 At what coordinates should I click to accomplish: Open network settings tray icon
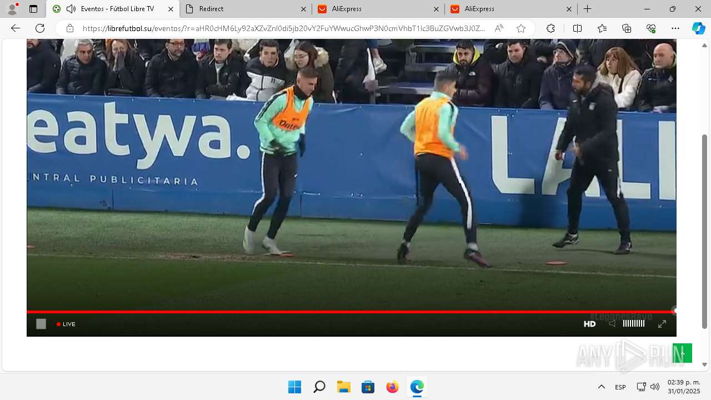click(641, 387)
